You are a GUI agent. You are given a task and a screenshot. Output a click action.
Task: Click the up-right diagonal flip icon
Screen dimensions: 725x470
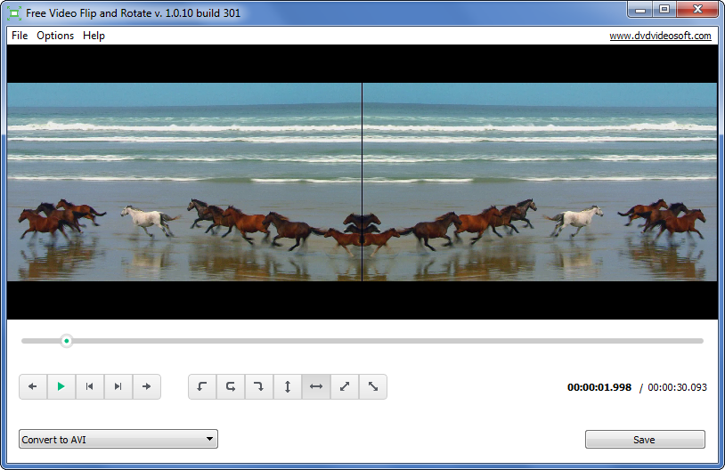pyautogui.click(x=345, y=386)
